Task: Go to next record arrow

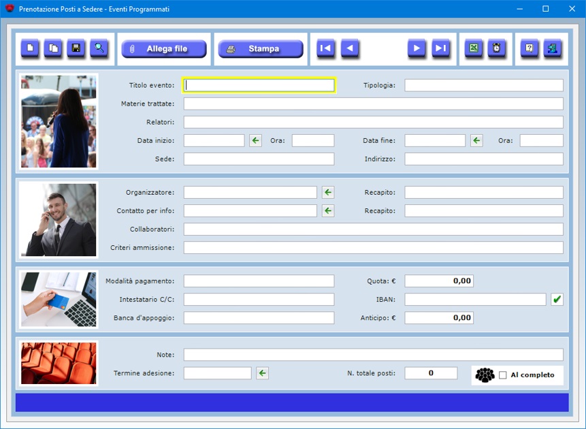Action: pos(417,48)
